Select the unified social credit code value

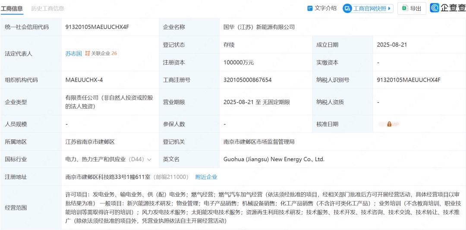(x=97, y=27)
